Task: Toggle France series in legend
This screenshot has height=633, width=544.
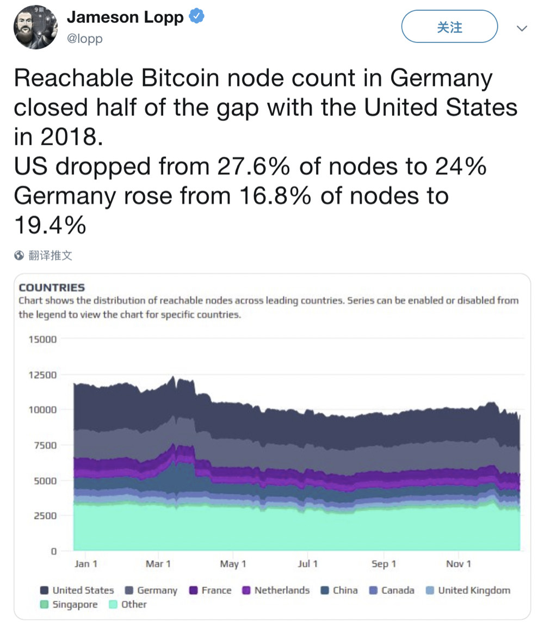Action: pos(211,590)
